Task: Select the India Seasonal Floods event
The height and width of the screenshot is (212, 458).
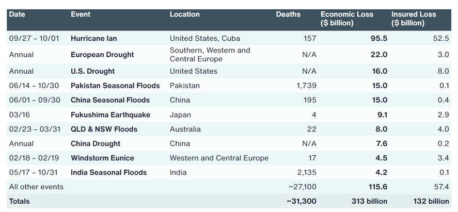Action: (x=108, y=172)
